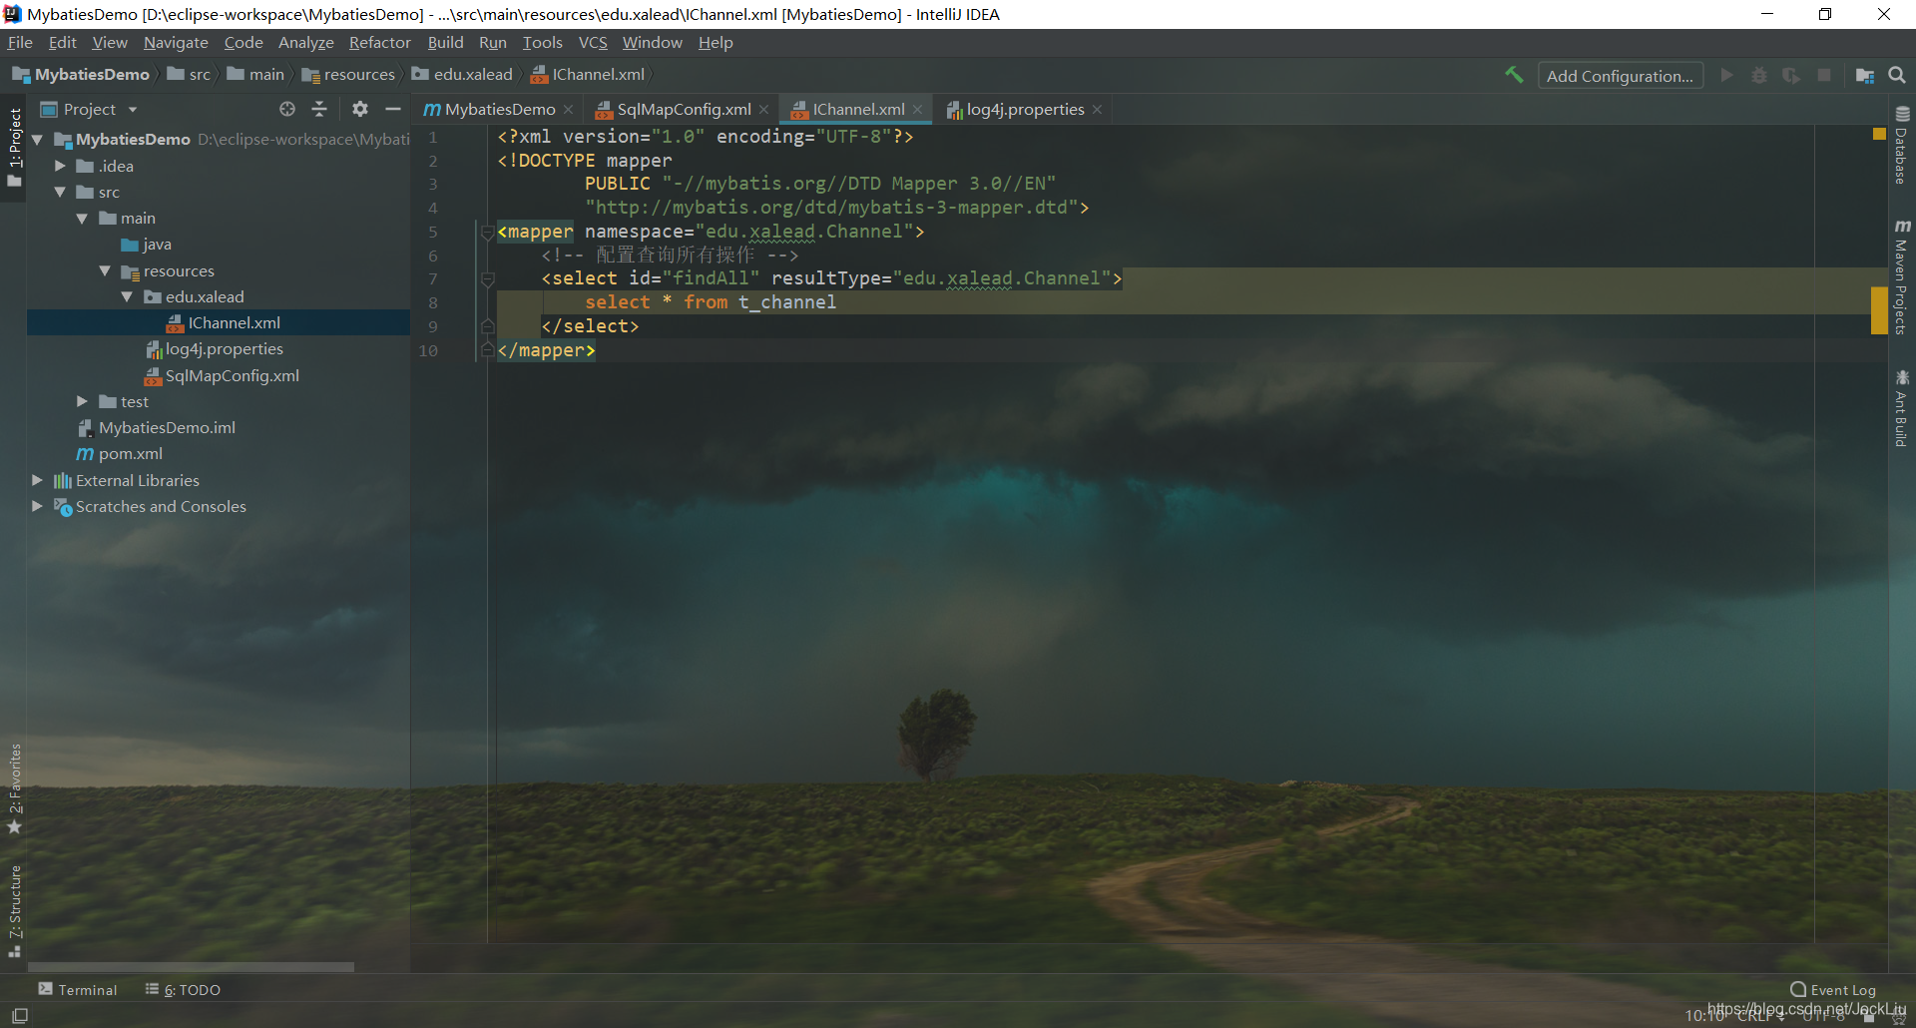Image resolution: width=1916 pixels, height=1028 pixels.
Task: Click the Run play icon in toolbar
Action: click(x=1727, y=75)
